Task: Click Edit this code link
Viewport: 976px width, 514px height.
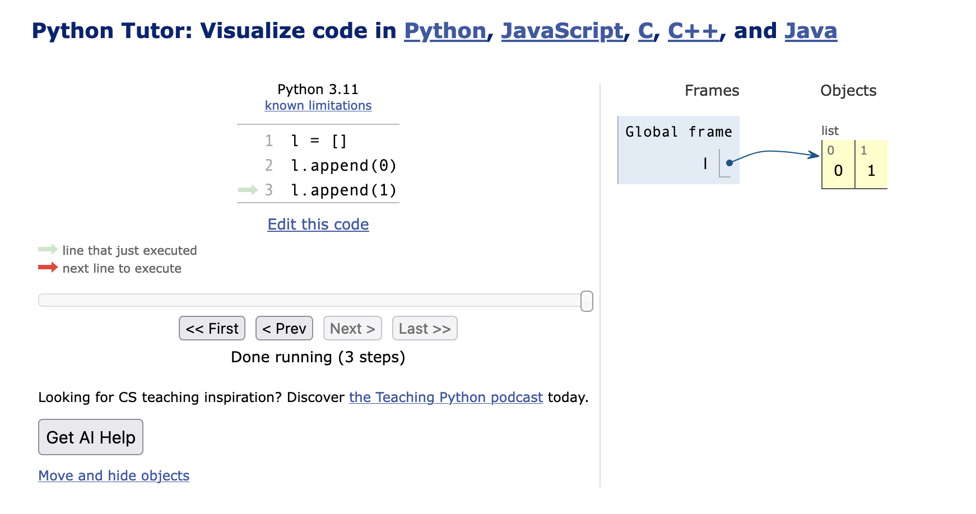Action: point(318,224)
